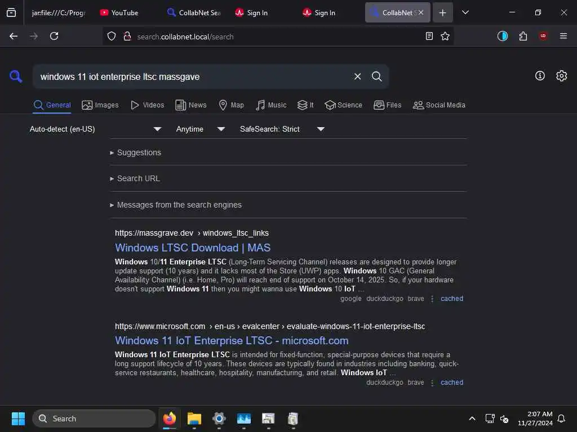
Task: Select the Videos search category
Action: (x=147, y=105)
